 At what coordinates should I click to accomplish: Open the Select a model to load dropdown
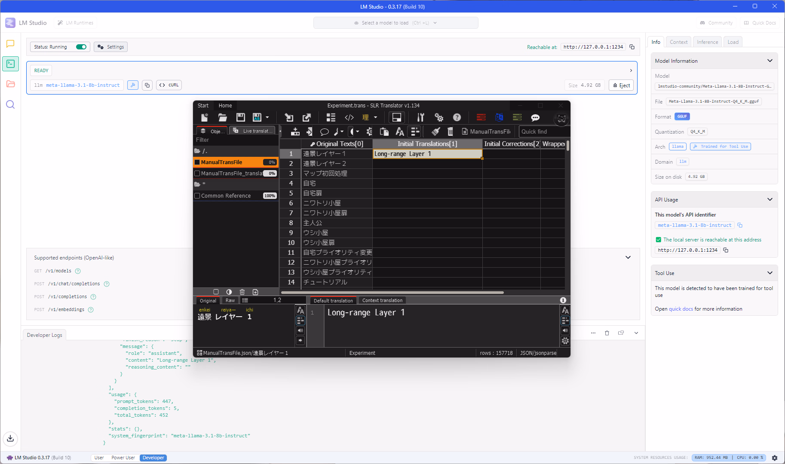396,23
